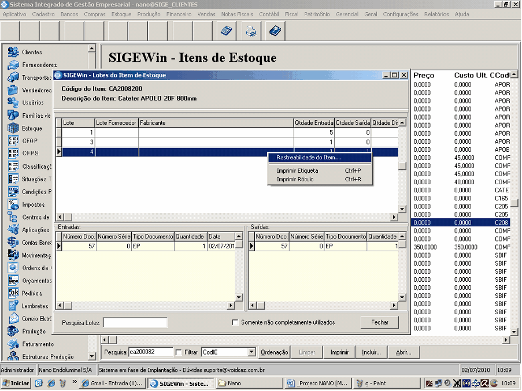The height and width of the screenshot is (391, 522).
Task: Open the Lembretes sidebar icon
Action: (13, 306)
